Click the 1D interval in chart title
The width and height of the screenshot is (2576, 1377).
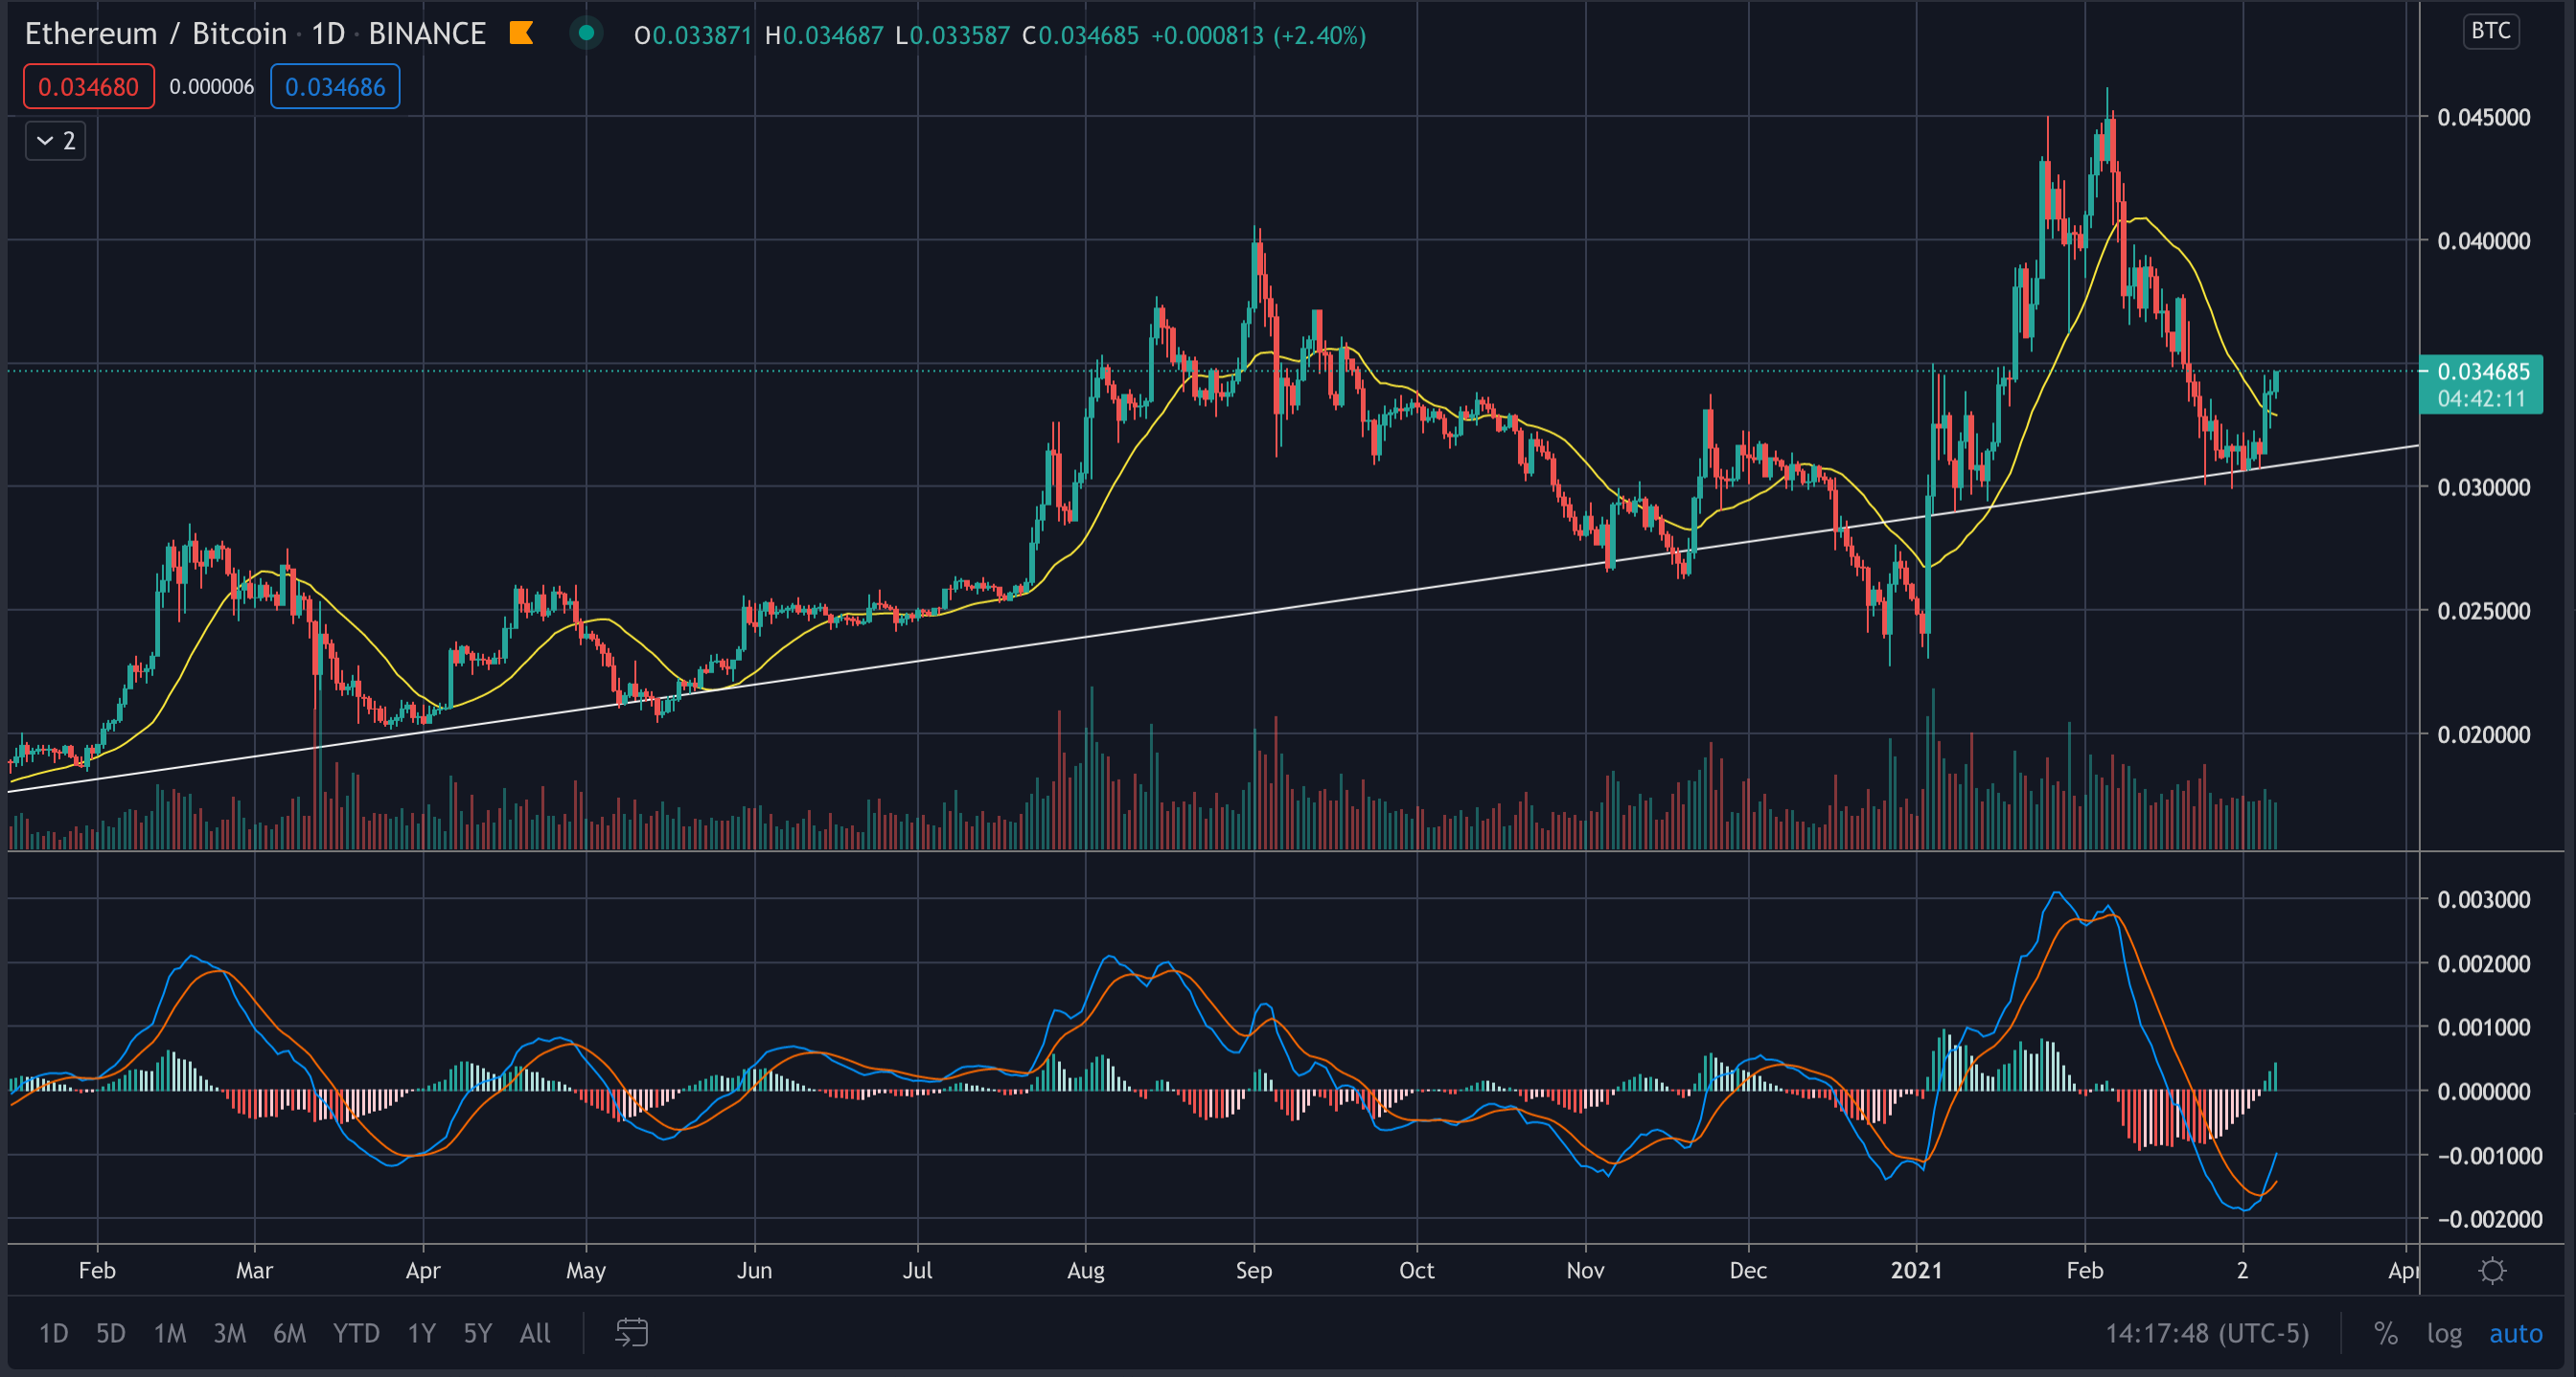pos(328,33)
